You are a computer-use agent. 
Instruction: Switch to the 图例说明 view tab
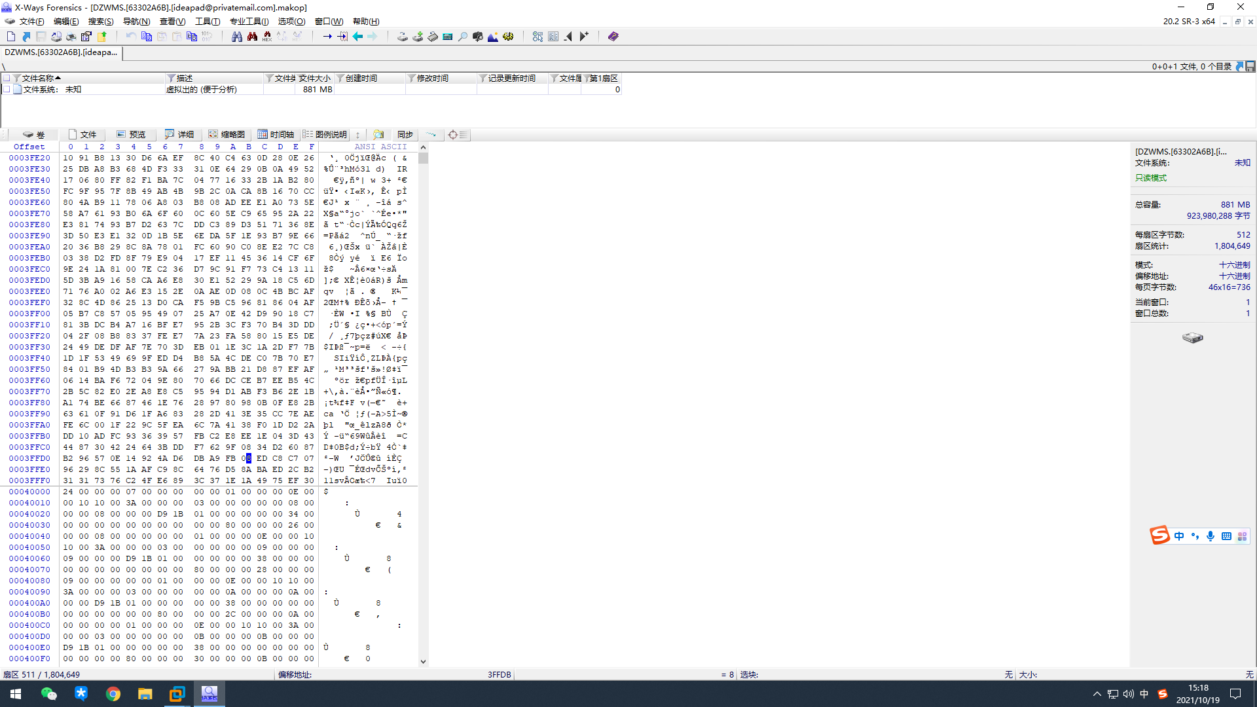325,134
